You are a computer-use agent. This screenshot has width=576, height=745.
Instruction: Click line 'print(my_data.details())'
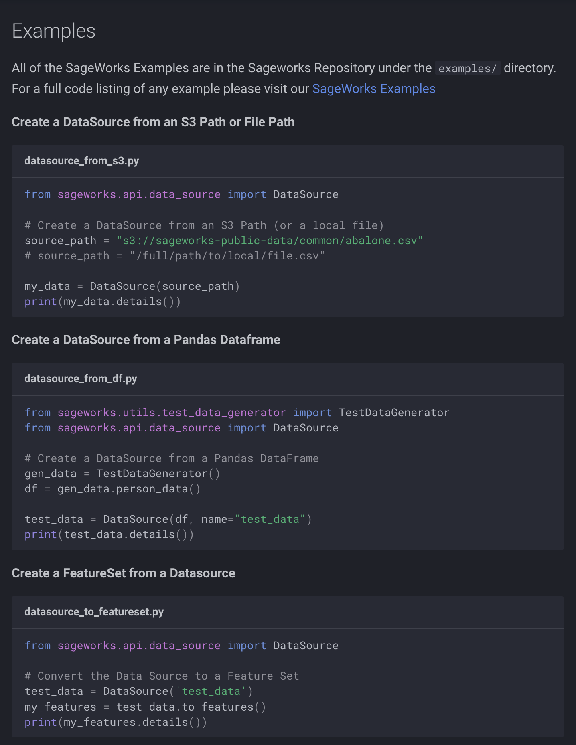(x=103, y=302)
